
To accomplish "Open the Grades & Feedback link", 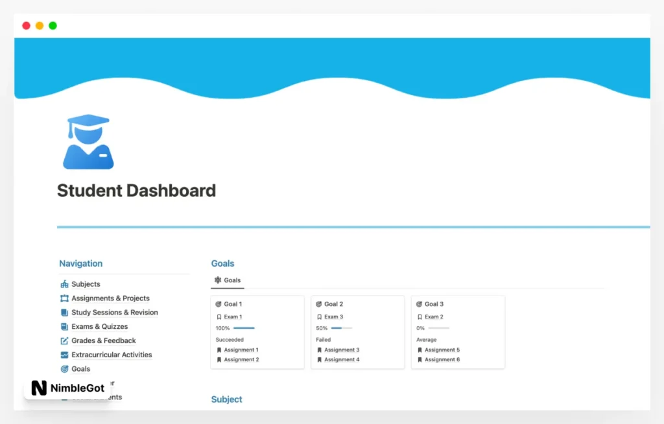I will click(104, 340).
